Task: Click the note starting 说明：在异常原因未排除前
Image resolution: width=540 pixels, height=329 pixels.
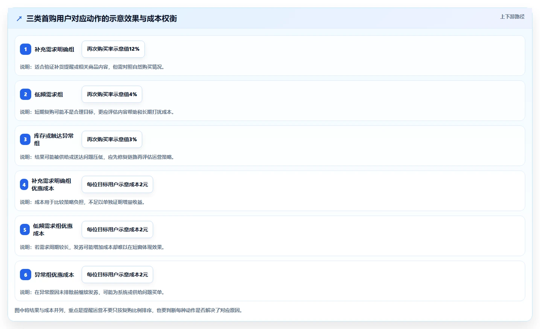Action: tap(92, 292)
